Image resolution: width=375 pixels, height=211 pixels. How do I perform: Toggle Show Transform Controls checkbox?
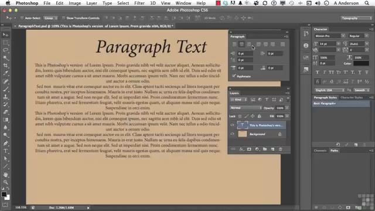pyautogui.click(x=64, y=18)
